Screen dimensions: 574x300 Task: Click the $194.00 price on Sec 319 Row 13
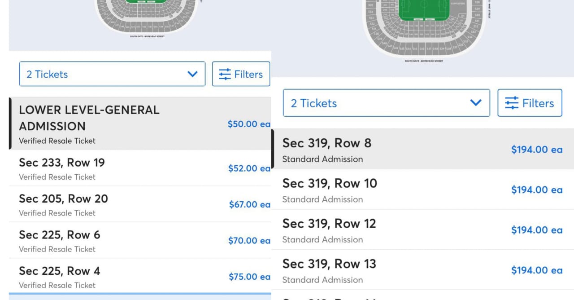(x=537, y=270)
